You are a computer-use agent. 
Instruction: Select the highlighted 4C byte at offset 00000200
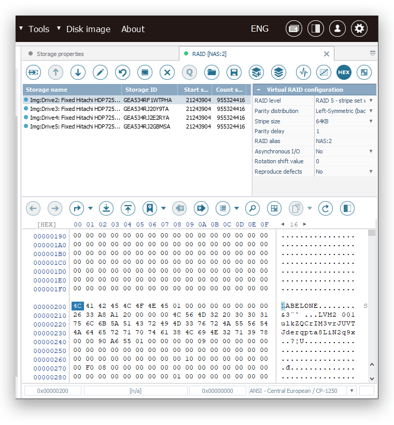coord(78,306)
